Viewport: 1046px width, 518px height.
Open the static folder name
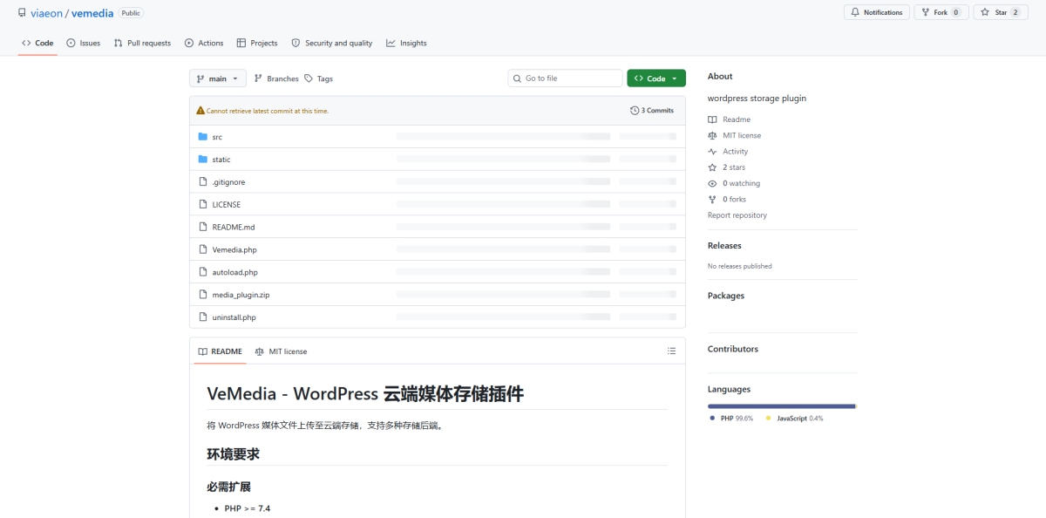tap(221, 160)
